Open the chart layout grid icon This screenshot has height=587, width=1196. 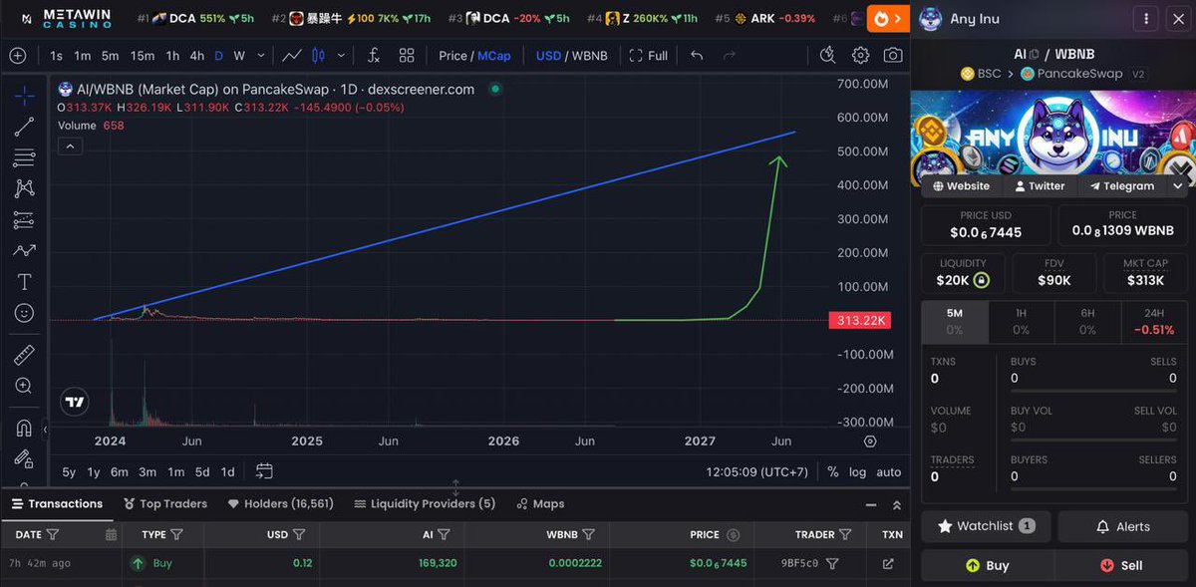(x=407, y=56)
